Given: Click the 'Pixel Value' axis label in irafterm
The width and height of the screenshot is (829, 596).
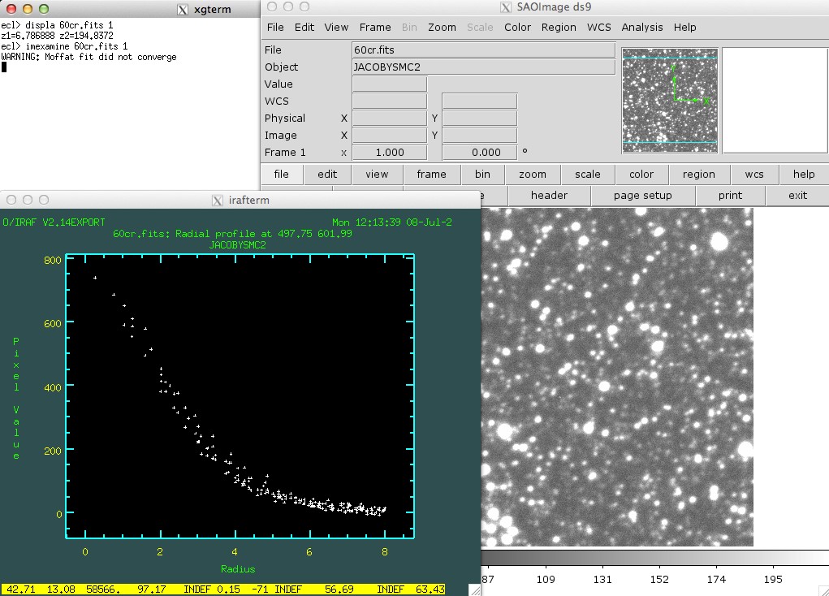Looking at the screenshot, I should tap(16, 398).
